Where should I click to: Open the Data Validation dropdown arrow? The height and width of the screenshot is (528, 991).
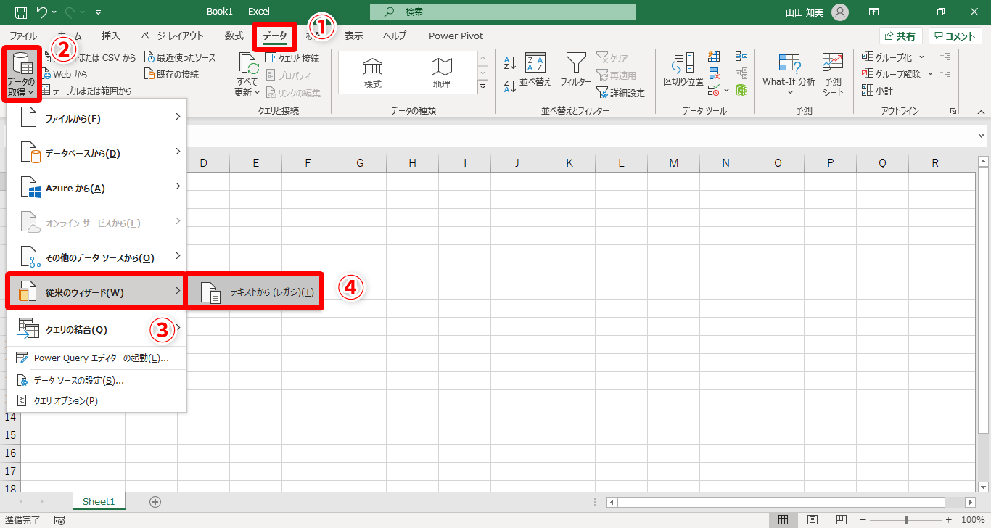pyautogui.click(x=726, y=91)
